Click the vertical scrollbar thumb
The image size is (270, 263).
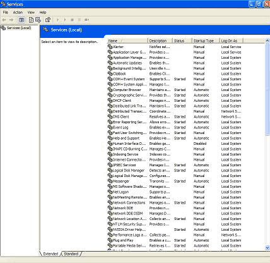click(267, 89)
